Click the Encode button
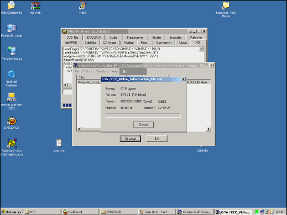This screenshot has height=215, width=287. click(131, 139)
